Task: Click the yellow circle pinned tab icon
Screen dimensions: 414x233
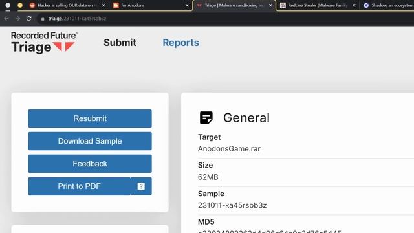Action: point(20,5)
